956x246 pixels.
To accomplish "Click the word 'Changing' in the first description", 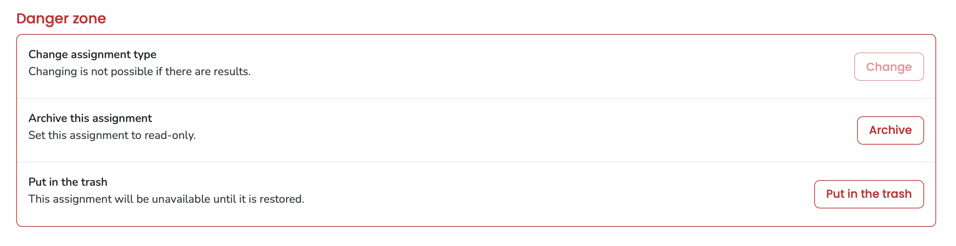I will (x=53, y=72).
